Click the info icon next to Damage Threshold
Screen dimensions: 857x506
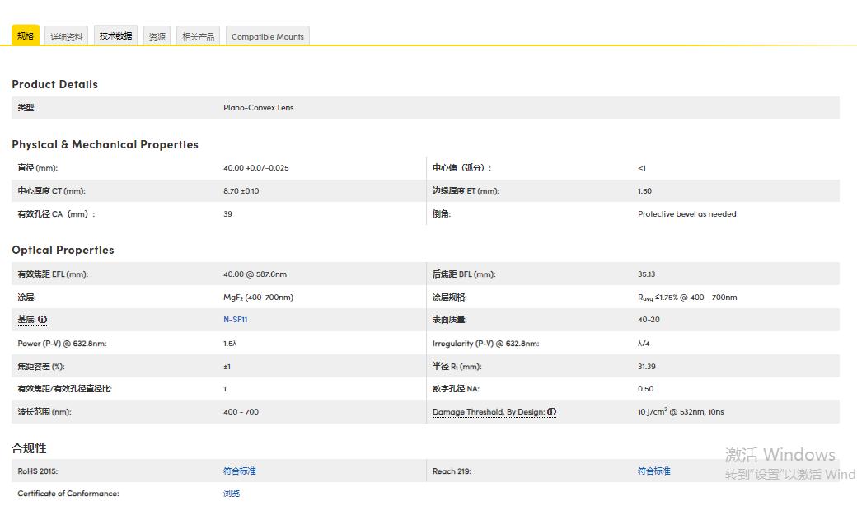[551, 412]
